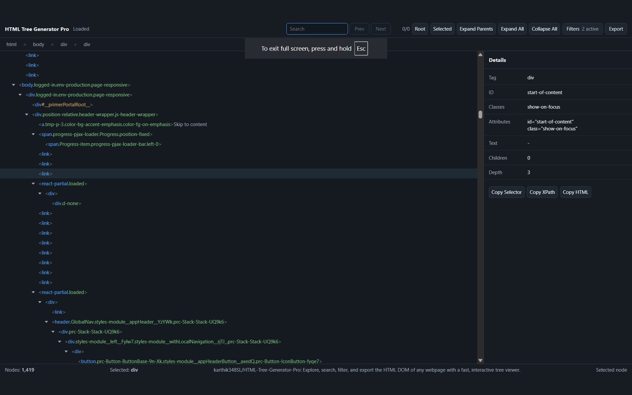Select the body breadcrumb
The width and height of the screenshot is (632, 395).
coord(39,44)
